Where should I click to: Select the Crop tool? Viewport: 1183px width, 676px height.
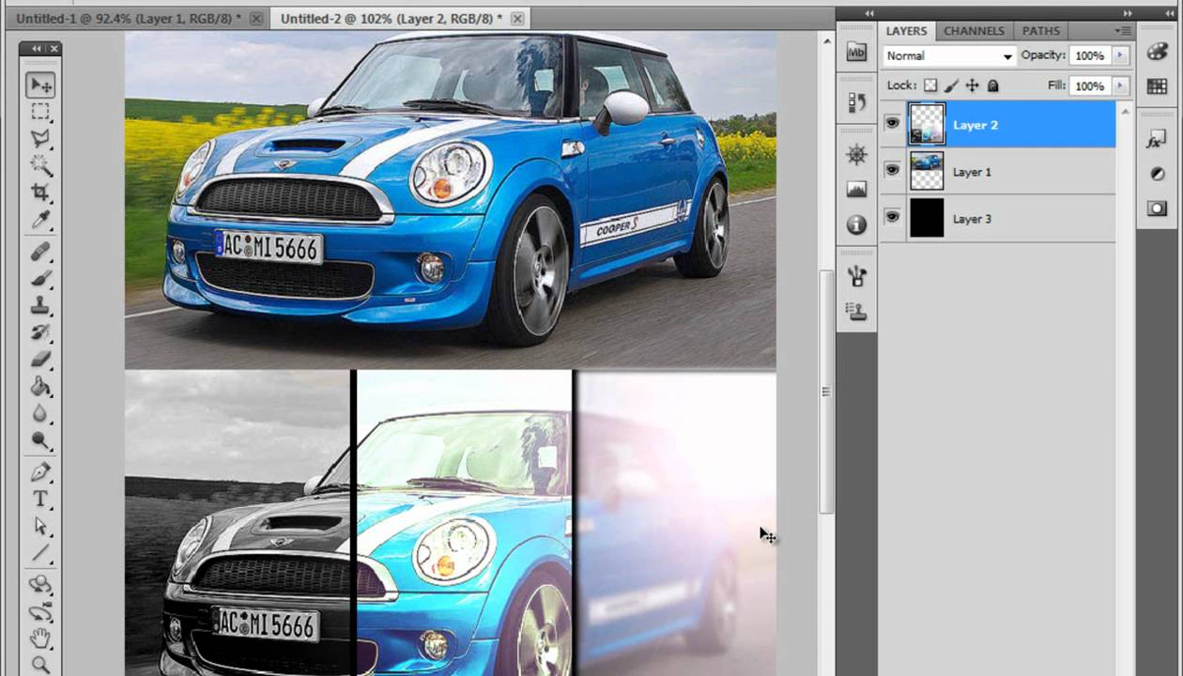(x=40, y=192)
